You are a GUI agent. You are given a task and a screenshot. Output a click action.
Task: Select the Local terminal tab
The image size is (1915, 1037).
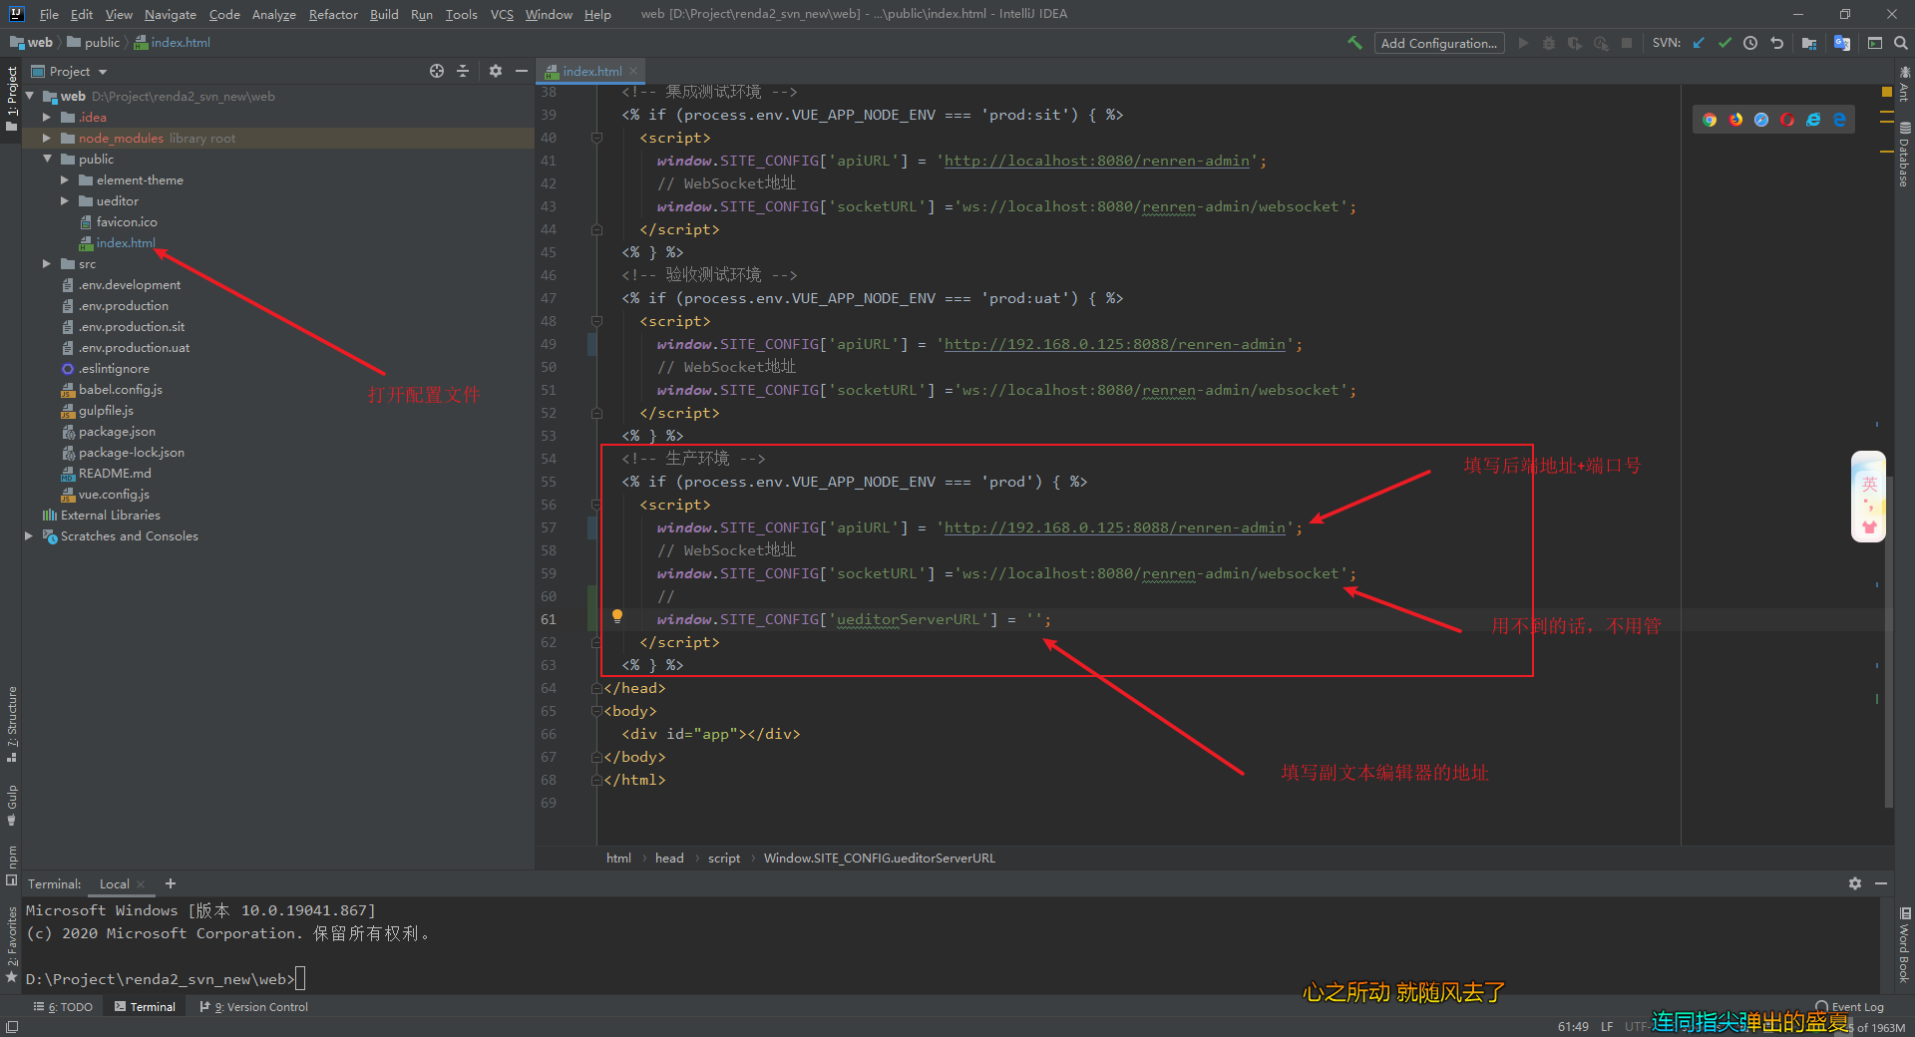point(115,883)
